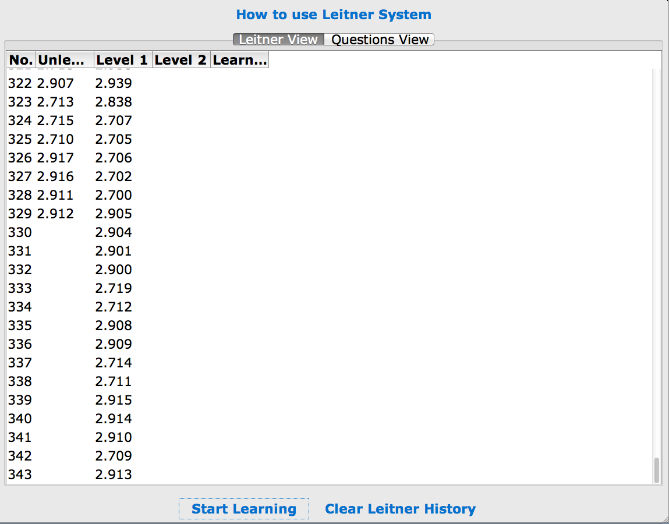The image size is (669, 524).
Task: Switch to the Leitner View tab
Action: coord(279,39)
